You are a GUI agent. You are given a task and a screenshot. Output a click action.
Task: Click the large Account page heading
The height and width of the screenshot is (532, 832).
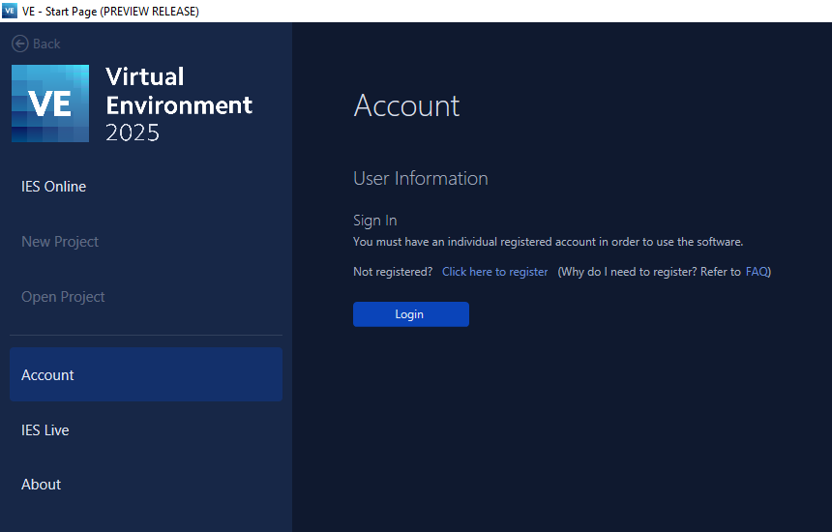point(406,105)
